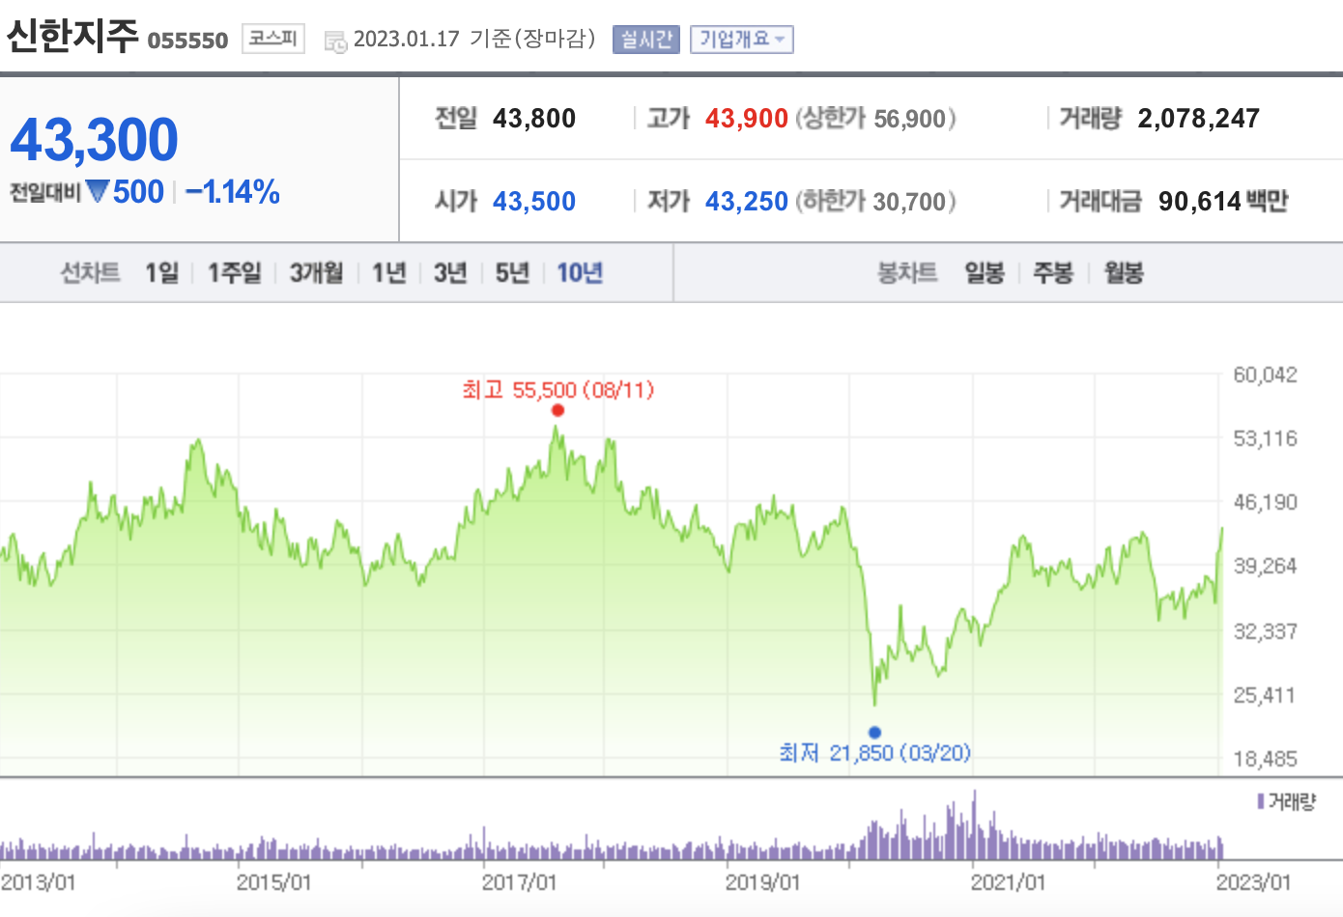Viewport: 1343px width, 917px height.
Task: Click the x-axis label 2021/01
Action: [1008, 882]
